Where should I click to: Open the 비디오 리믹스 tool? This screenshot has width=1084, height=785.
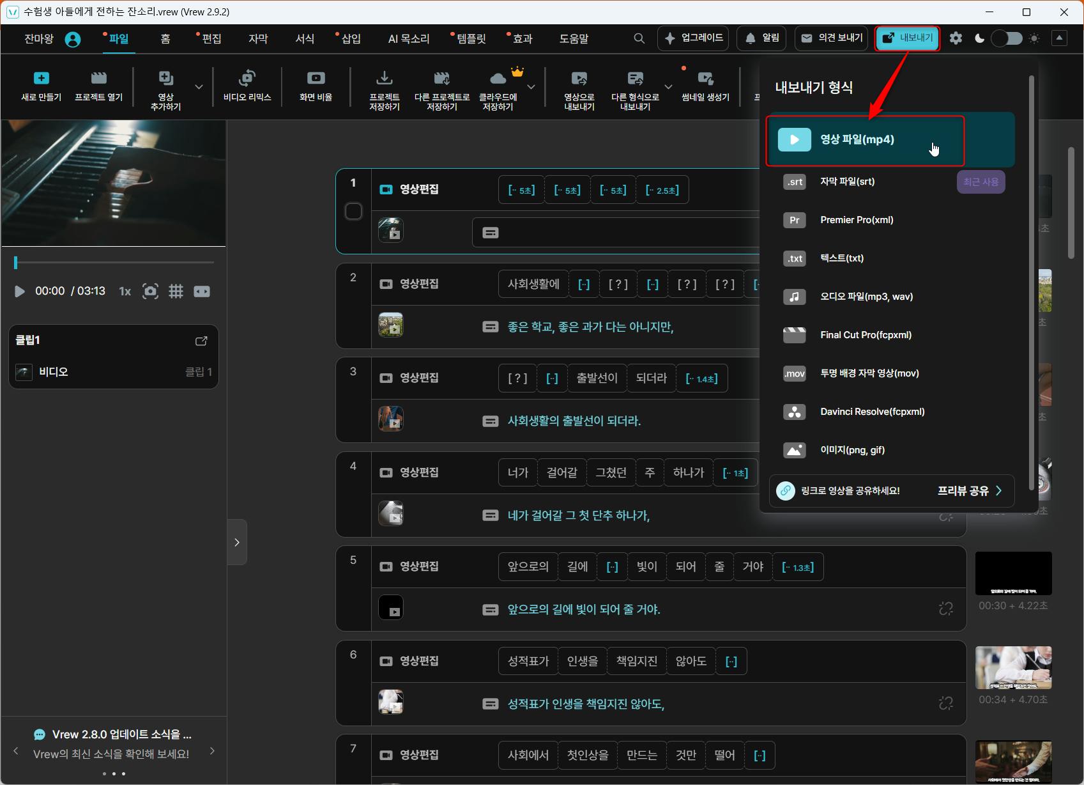tap(247, 86)
